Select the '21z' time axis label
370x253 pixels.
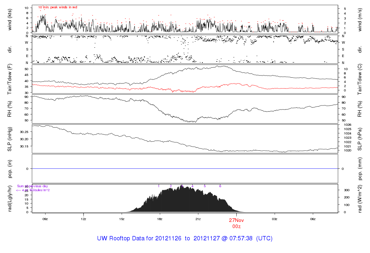click(198, 219)
